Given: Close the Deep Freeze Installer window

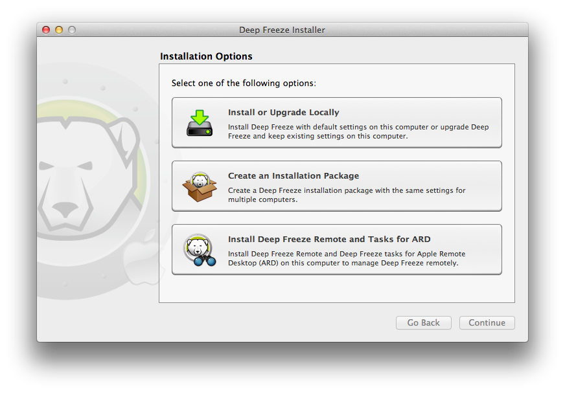Looking at the screenshot, I should point(46,30).
